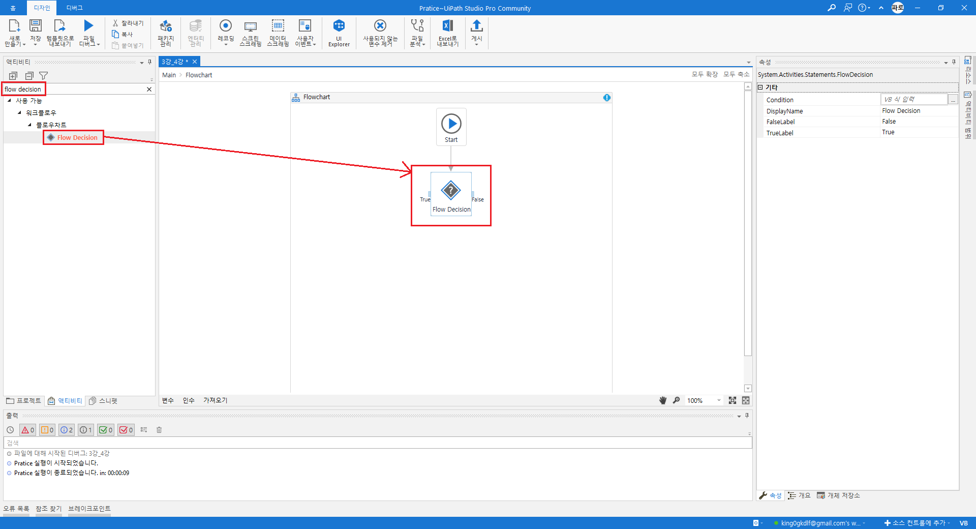976x529 pixels.
Task: Toggle green check filter showing 0
Action: coord(106,430)
